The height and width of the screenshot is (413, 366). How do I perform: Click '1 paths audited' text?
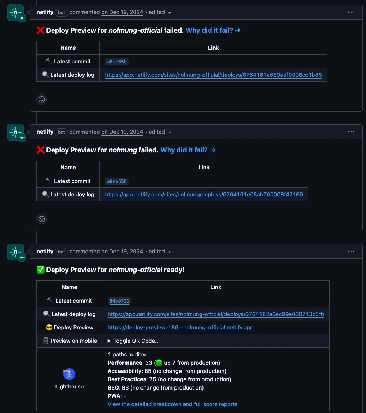tap(128, 354)
